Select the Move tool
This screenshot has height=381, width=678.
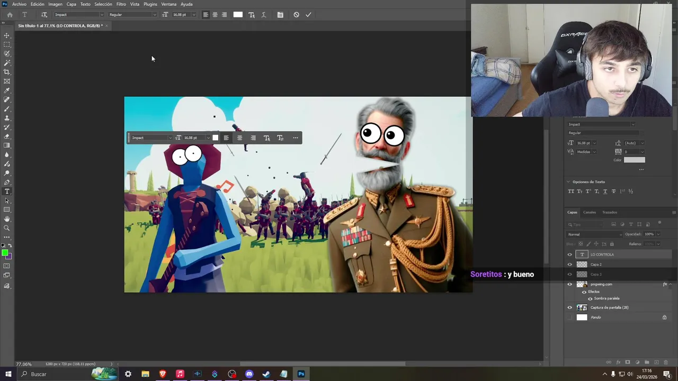click(7, 35)
